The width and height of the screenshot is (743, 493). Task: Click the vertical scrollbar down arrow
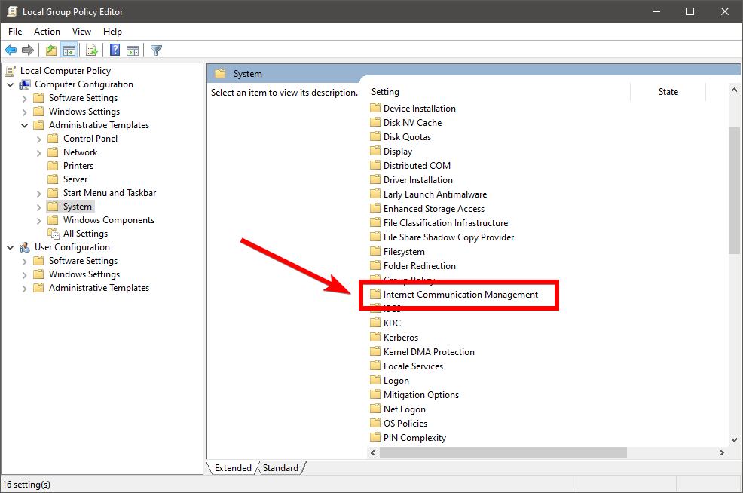tap(734, 439)
